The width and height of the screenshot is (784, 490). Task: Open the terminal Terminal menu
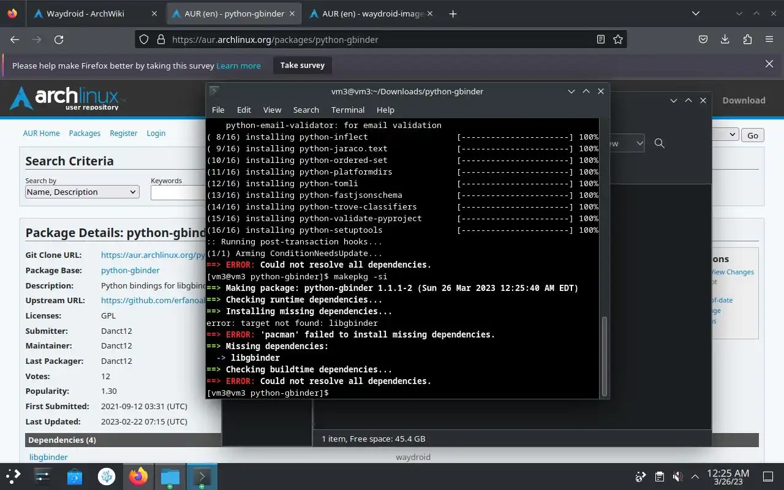[x=348, y=110]
